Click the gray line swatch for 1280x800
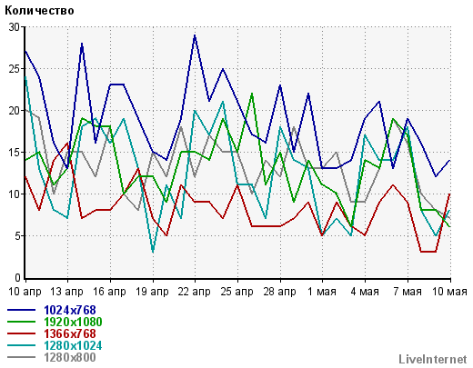 click(x=21, y=357)
